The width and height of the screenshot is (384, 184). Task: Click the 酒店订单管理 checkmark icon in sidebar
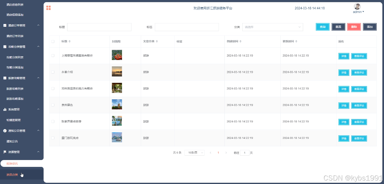pos(5,25)
